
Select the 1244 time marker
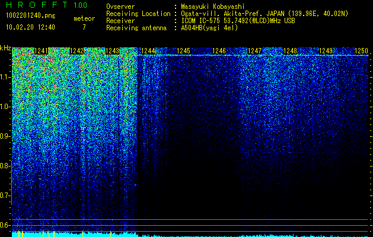(148, 51)
